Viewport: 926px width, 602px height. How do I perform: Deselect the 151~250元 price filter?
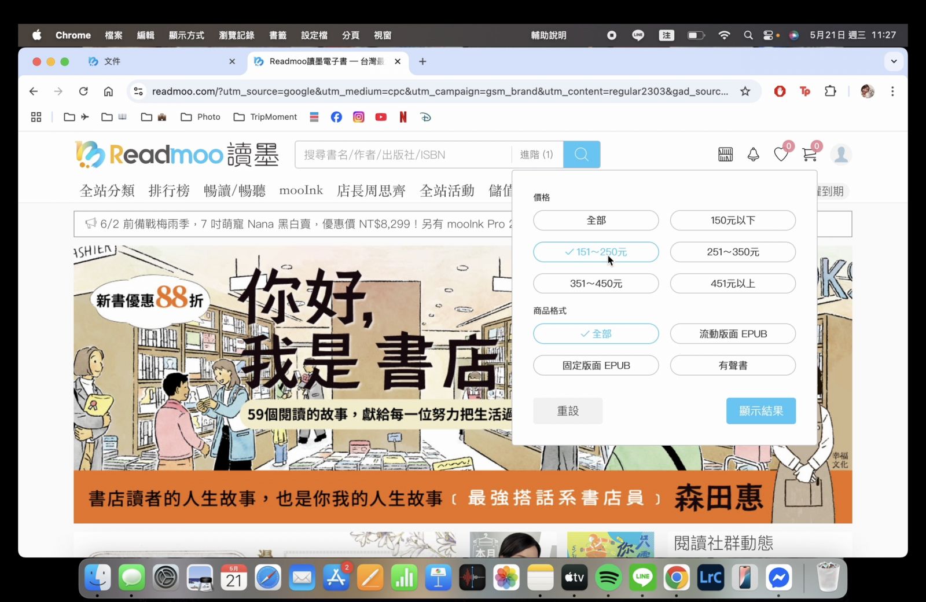coord(596,252)
